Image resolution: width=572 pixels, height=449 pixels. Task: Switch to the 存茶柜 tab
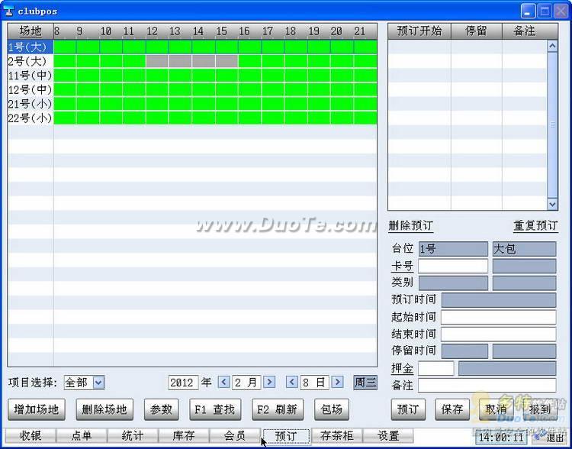tap(337, 436)
